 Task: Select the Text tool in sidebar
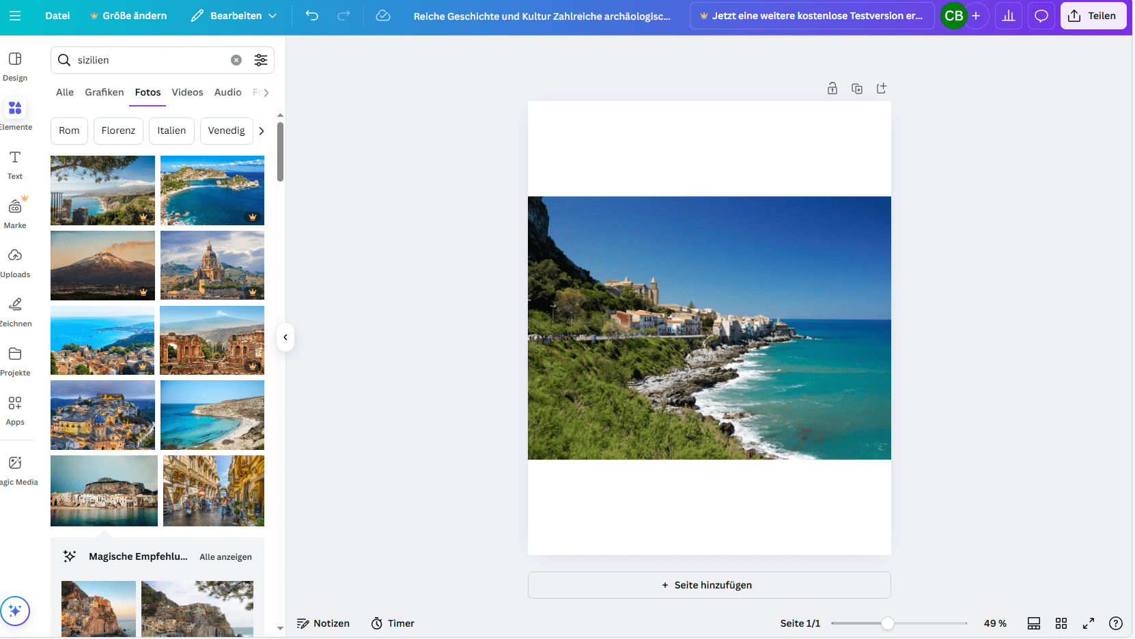click(15, 164)
